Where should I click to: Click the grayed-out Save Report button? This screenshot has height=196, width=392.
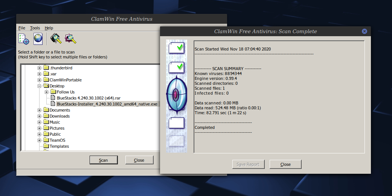pyautogui.click(x=248, y=164)
